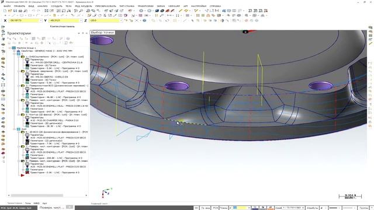
Task: Open the СОЗДАТЬ menu
Action: pos(57,6)
